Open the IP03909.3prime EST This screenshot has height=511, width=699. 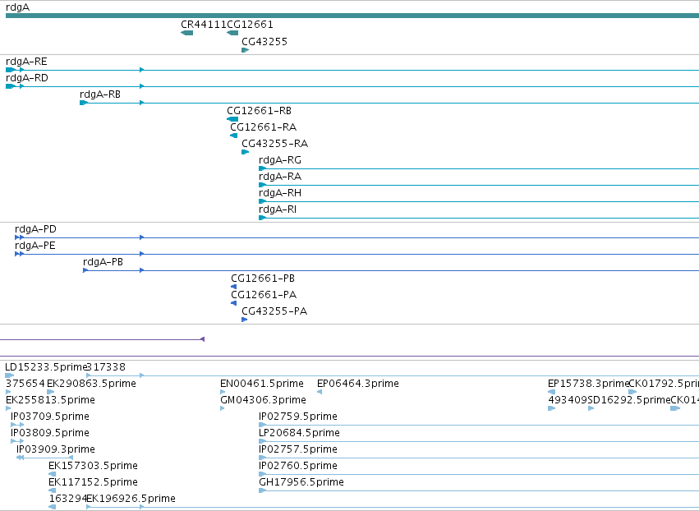pos(44,458)
